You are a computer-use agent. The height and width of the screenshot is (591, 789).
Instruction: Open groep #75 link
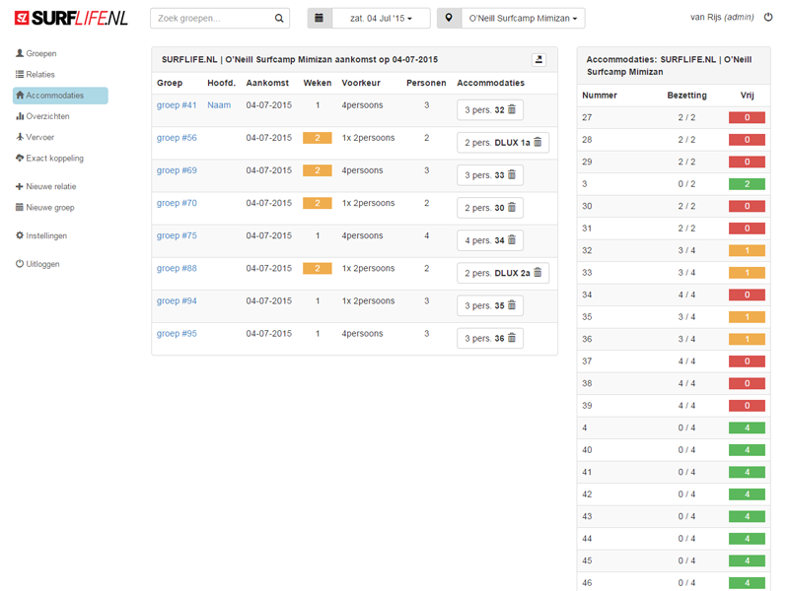tap(177, 235)
